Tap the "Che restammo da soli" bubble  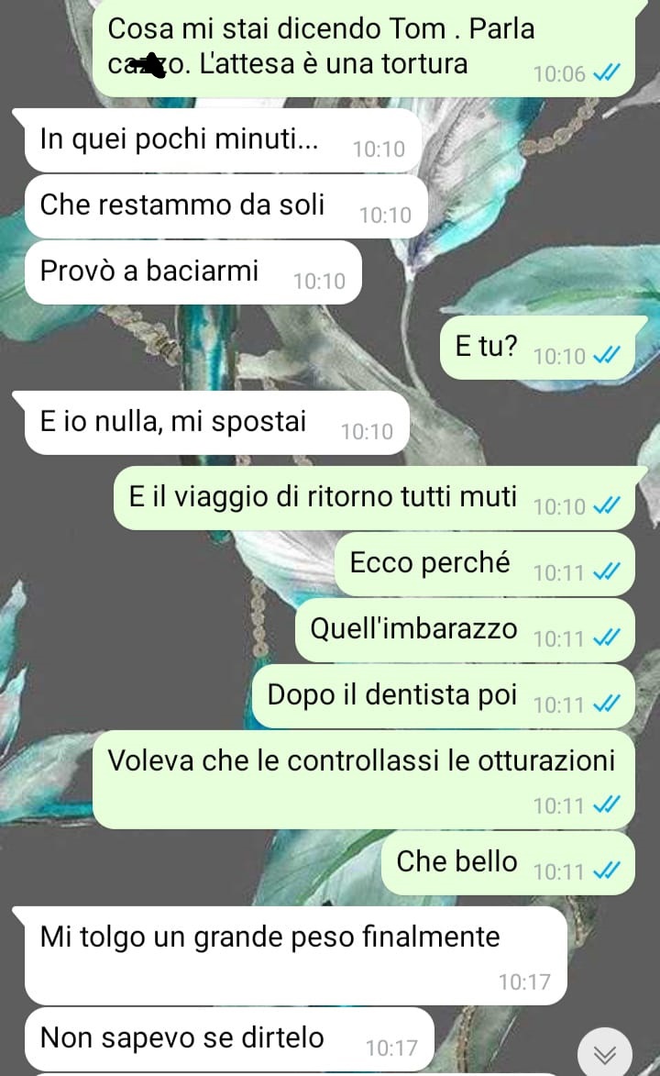(225, 205)
